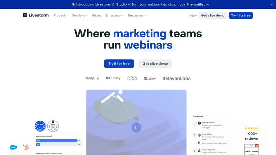Upvote Pamela McCarthy's question
The width and height of the screenshot is (276, 155).
pos(195,151)
